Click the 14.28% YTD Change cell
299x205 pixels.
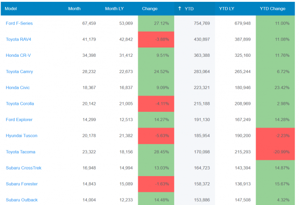click(x=275, y=120)
